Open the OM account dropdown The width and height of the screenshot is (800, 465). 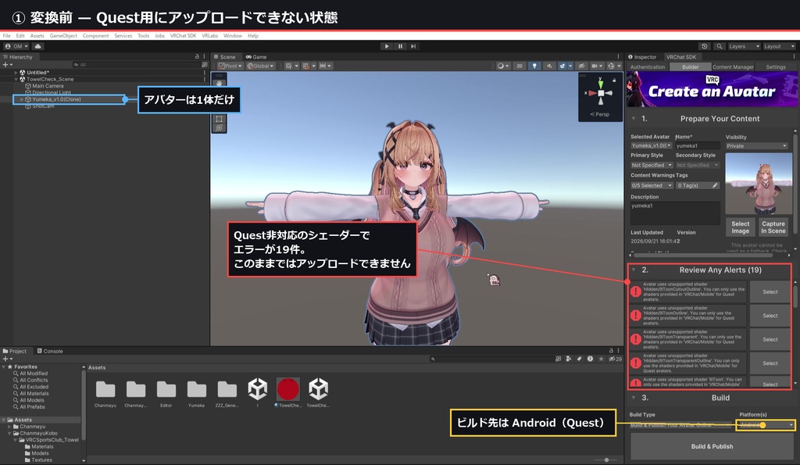(x=16, y=46)
